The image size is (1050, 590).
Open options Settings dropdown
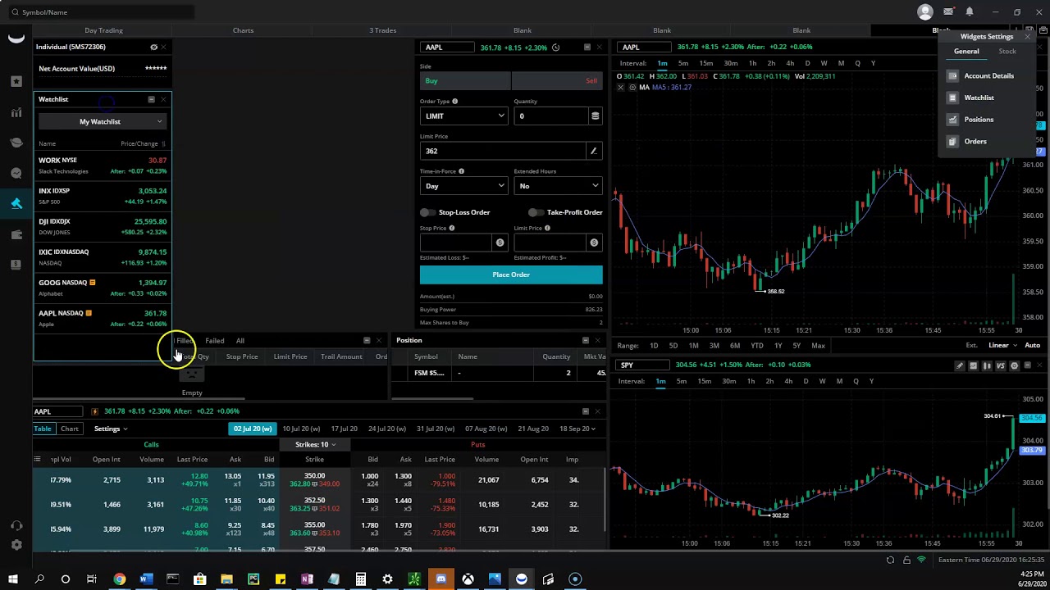(110, 429)
